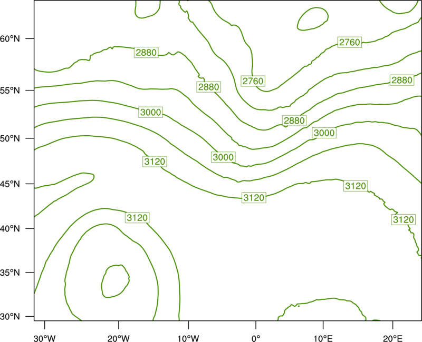Click the 3120 label directly above 0° longitude
Screen dimensions: 422x342
254,198
